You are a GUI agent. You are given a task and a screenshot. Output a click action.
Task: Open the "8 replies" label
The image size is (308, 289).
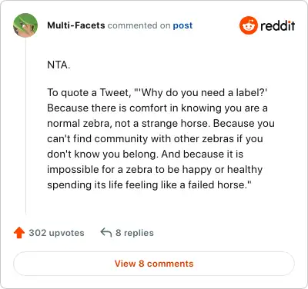135,233
